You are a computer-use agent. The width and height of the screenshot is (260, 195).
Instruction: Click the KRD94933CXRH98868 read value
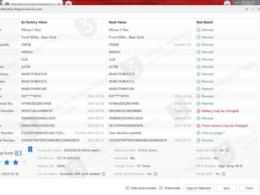tap(125, 111)
